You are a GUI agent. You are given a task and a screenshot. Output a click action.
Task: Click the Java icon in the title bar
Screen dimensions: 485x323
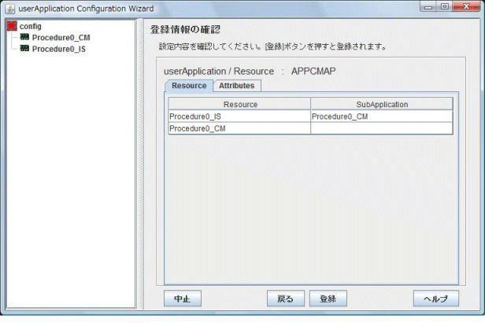click(x=10, y=8)
